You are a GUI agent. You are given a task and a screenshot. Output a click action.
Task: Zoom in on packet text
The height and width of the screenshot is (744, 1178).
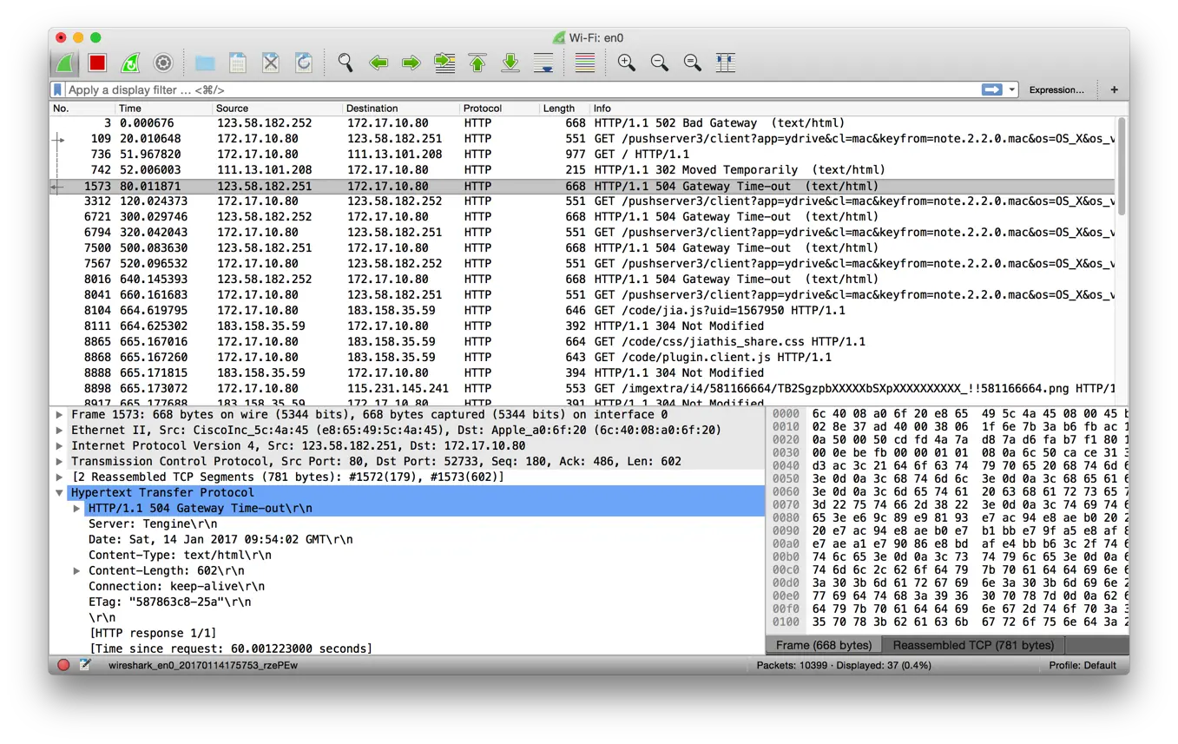pyautogui.click(x=627, y=63)
